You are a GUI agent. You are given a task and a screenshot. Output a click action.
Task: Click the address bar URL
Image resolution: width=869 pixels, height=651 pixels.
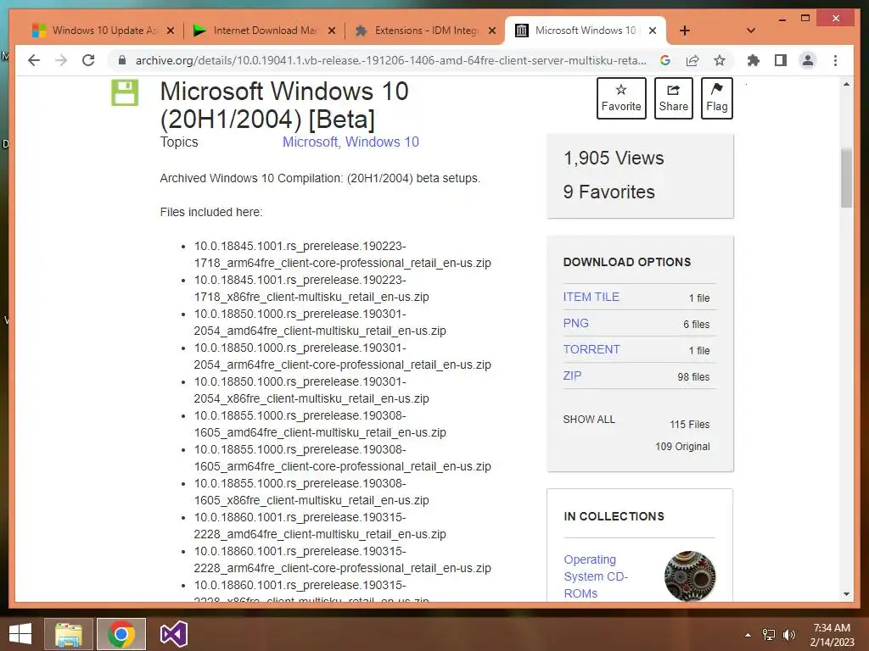(x=390, y=60)
